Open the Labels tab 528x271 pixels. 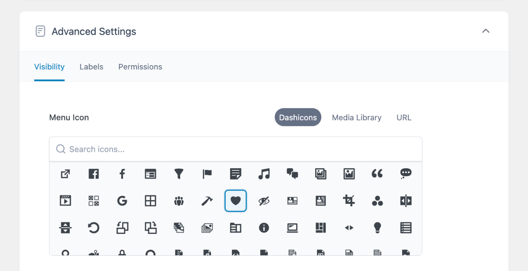coord(91,67)
